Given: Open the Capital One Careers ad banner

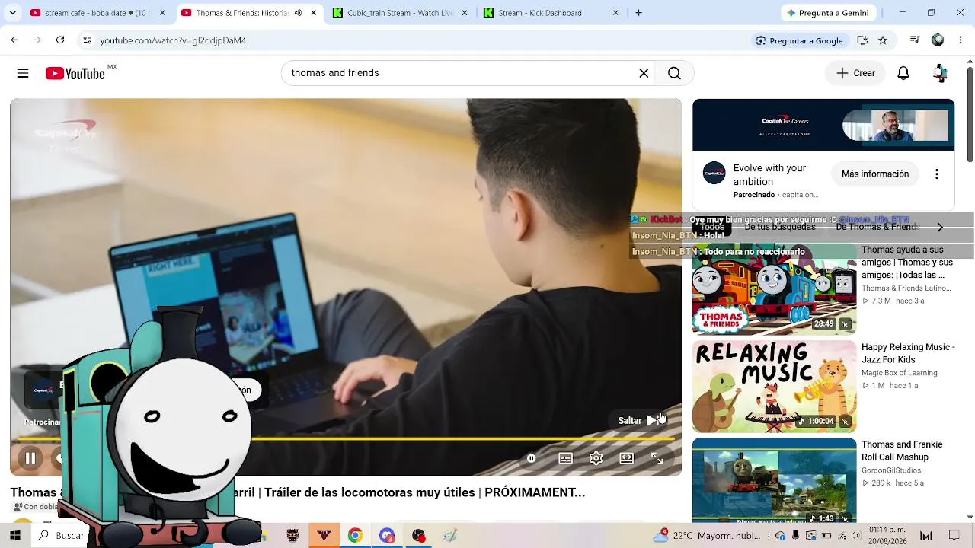Looking at the screenshot, I should pyautogui.click(x=823, y=125).
